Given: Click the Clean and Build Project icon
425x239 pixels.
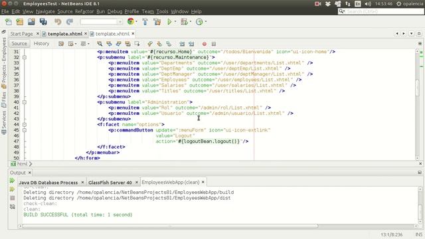Looking at the screenshot, I should click(x=157, y=22).
